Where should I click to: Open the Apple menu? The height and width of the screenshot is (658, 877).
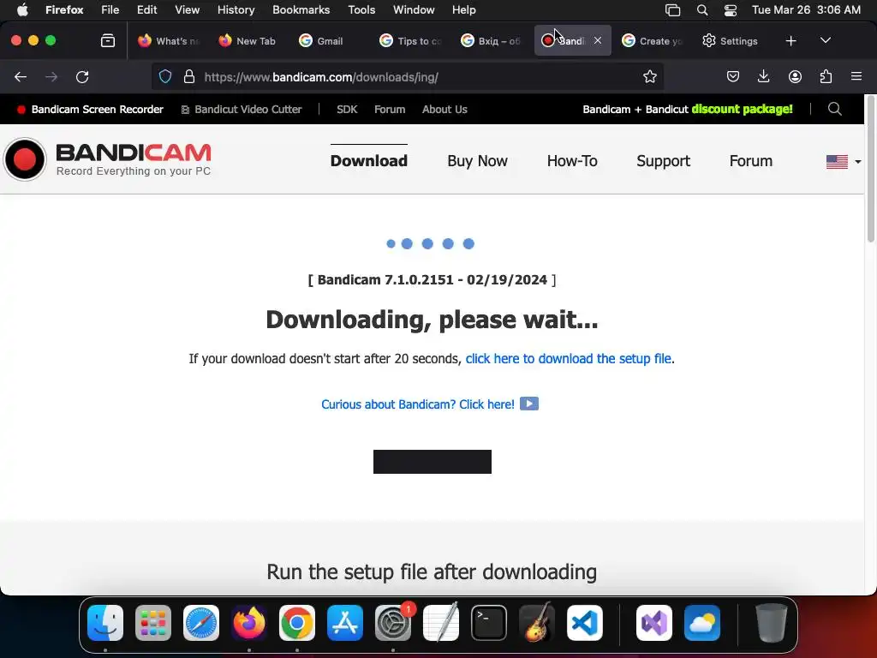point(21,9)
